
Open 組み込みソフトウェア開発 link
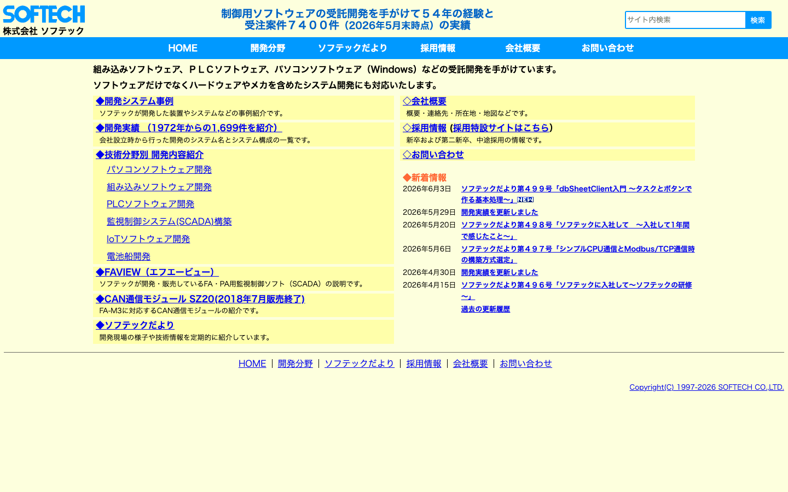click(x=159, y=187)
